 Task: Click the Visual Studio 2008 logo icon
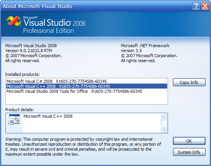click(x=14, y=21)
